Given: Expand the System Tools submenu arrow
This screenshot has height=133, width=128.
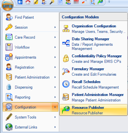Looking at the screenshot, I should 55,117.
